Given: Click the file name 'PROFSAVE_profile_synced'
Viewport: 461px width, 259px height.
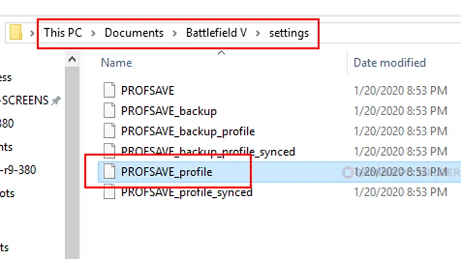Looking at the screenshot, I should [187, 192].
